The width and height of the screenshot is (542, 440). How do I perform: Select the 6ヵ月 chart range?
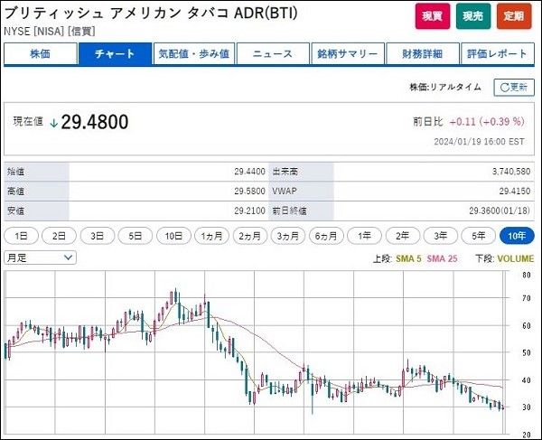pyautogui.click(x=326, y=236)
